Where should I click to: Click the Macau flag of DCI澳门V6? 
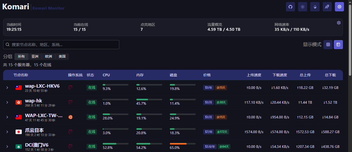coord(19,147)
